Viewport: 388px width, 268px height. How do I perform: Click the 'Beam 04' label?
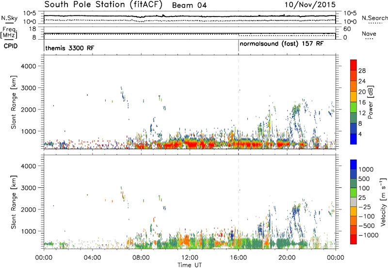(189, 5)
